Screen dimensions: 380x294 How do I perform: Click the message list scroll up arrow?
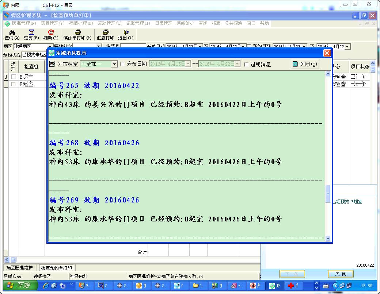328,74
